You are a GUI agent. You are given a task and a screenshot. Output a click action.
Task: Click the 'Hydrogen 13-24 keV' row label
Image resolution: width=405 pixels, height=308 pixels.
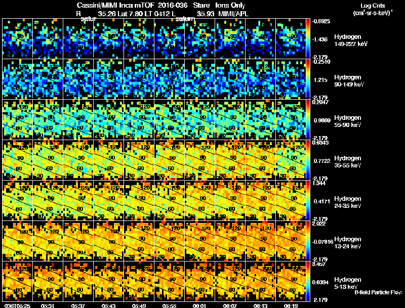pos(348,243)
